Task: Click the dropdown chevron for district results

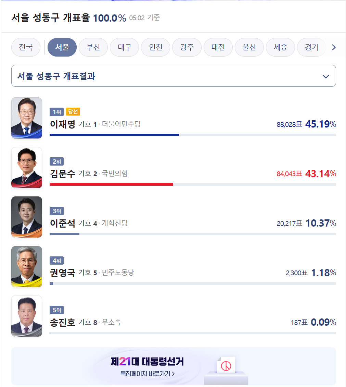Action: coord(326,76)
